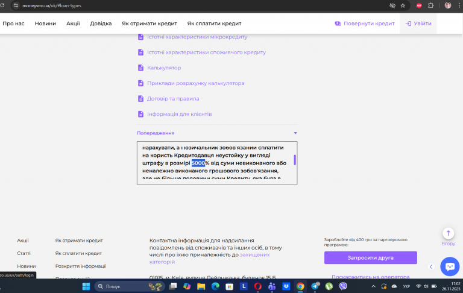Open the Про нас menu item
463x293 pixels.
pos(14,24)
